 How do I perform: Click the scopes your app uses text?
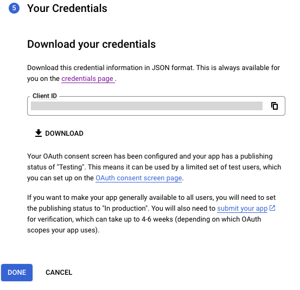(63, 230)
